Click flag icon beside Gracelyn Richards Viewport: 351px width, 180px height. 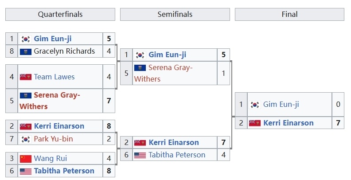click(x=26, y=51)
